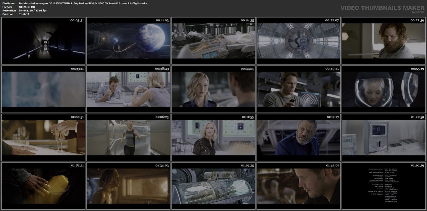Image resolution: width=427 pixels, height=211 pixels.
Task: Open the dining scene thumbnail at 00:38:43
Action: coord(128,89)
